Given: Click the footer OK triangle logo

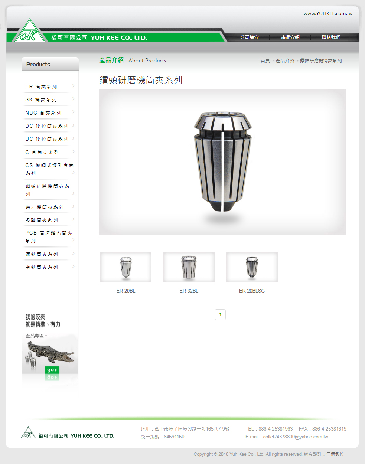Looking at the screenshot, I should [28, 433].
